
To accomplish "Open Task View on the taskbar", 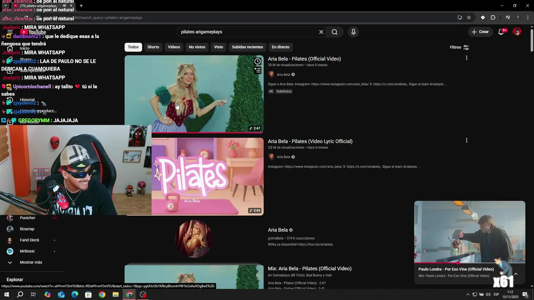I will point(33,295).
